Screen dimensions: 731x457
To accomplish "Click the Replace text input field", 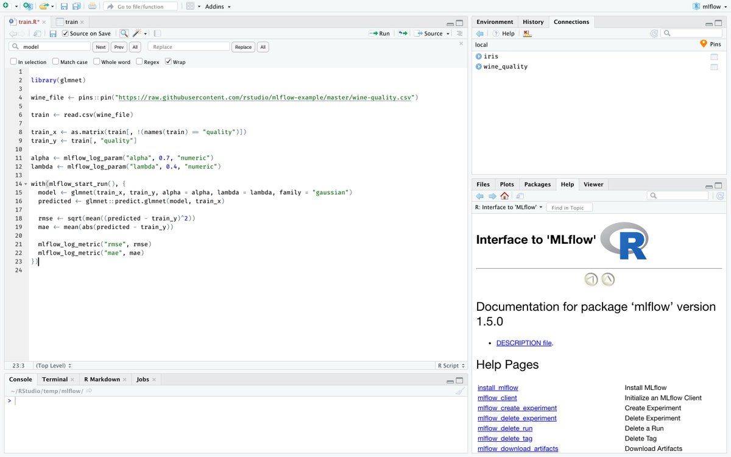I will pos(189,47).
